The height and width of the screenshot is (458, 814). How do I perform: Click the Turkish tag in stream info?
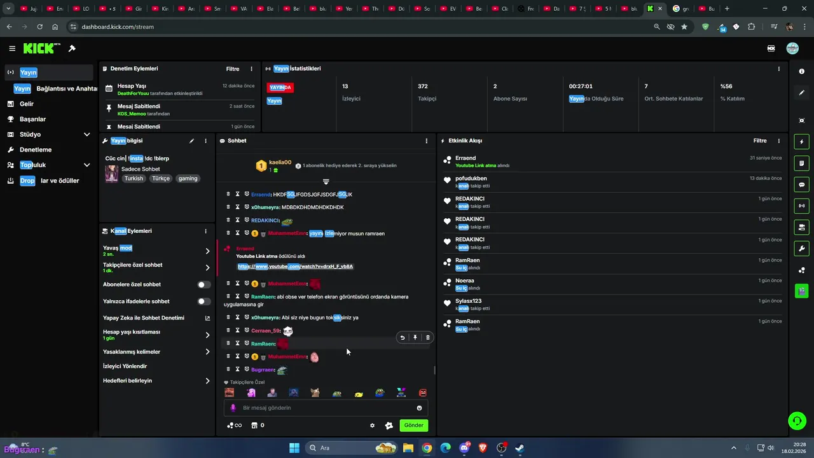point(134,179)
